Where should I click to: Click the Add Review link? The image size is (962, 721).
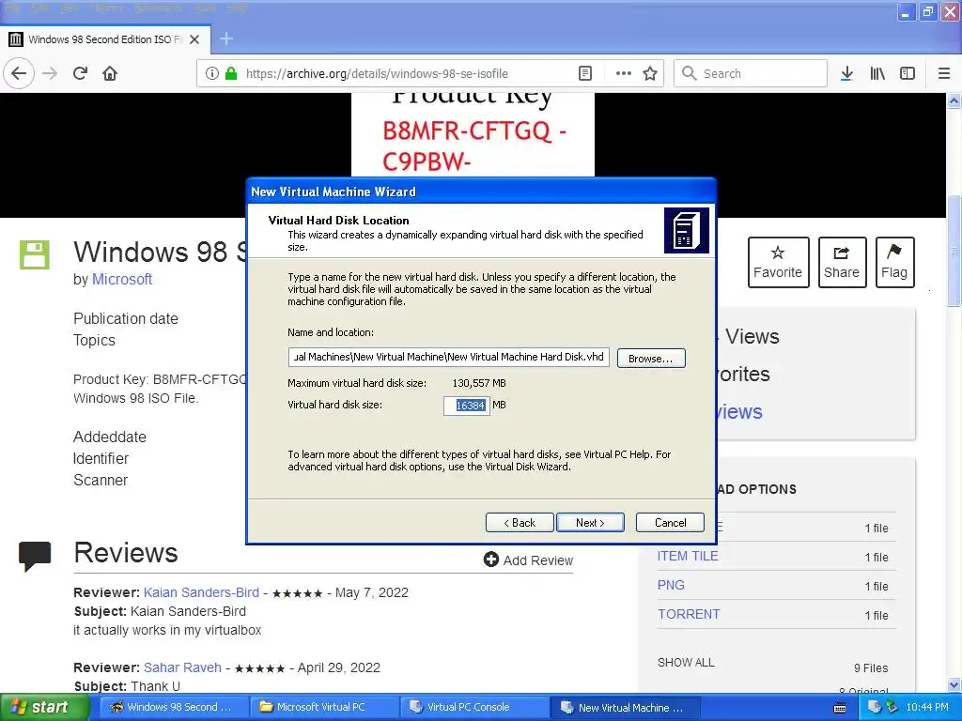(528, 560)
